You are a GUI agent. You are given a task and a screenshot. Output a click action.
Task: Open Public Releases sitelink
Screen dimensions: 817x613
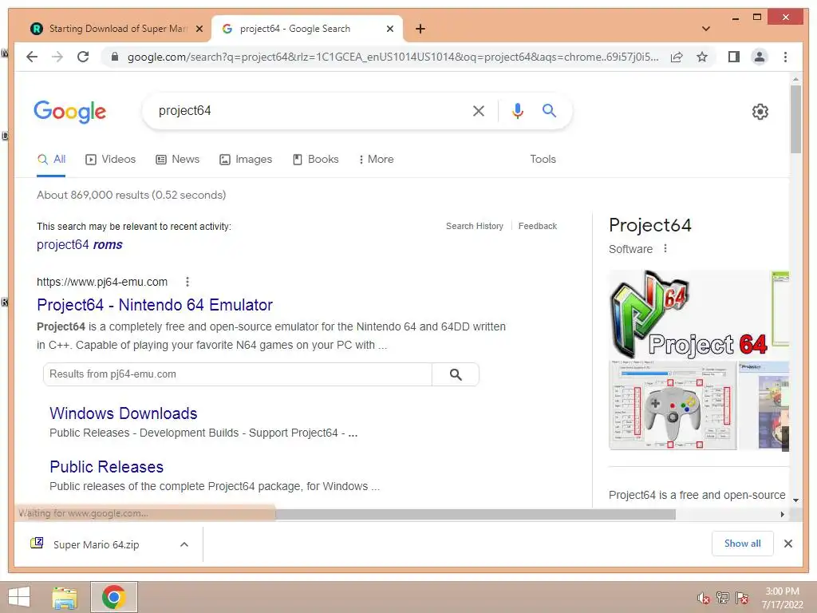pyautogui.click(x=107, y=467)
